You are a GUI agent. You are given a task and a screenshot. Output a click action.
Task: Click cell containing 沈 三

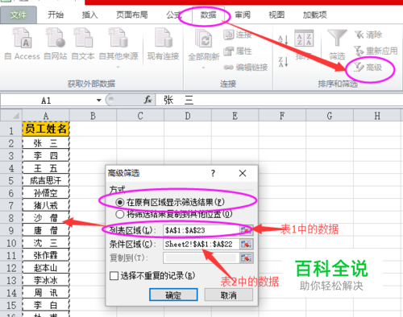(46, 243)
